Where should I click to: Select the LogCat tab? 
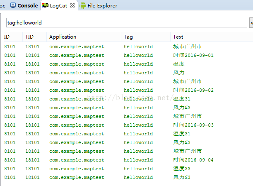pos(58,5)
